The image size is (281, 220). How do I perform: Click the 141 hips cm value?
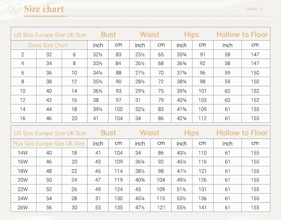point(202,208)
